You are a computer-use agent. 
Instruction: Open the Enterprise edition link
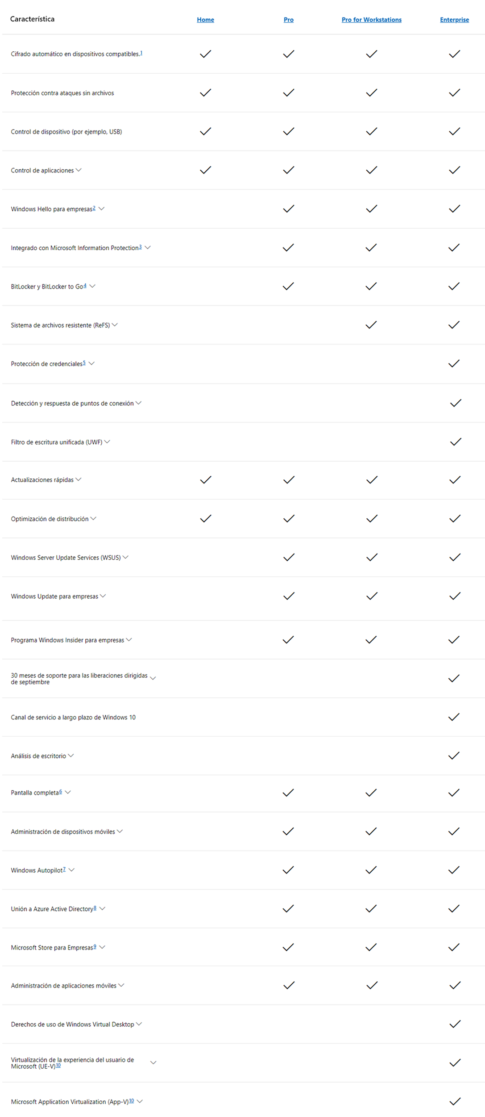pyautogui.click(x=454, y=20)
